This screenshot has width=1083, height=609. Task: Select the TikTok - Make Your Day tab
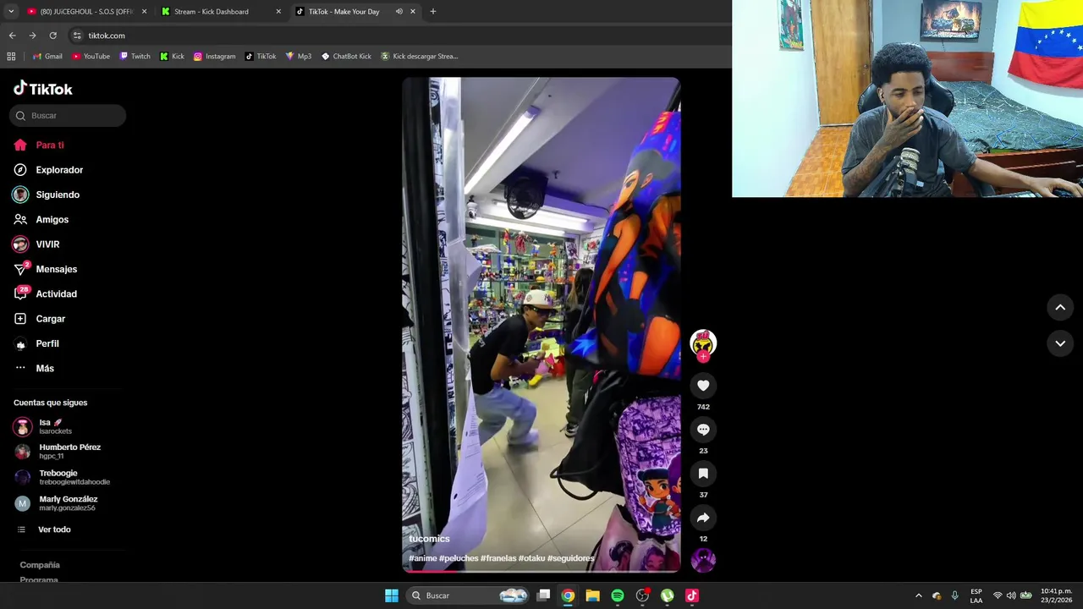pyautogui.click(x=344, y=12)
